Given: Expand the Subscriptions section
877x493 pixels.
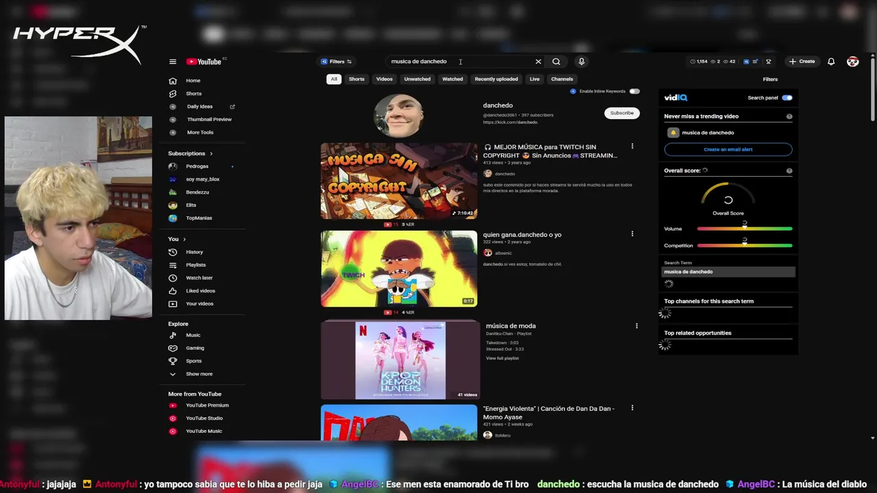Looking at the screenshot, I should (190, 153).
